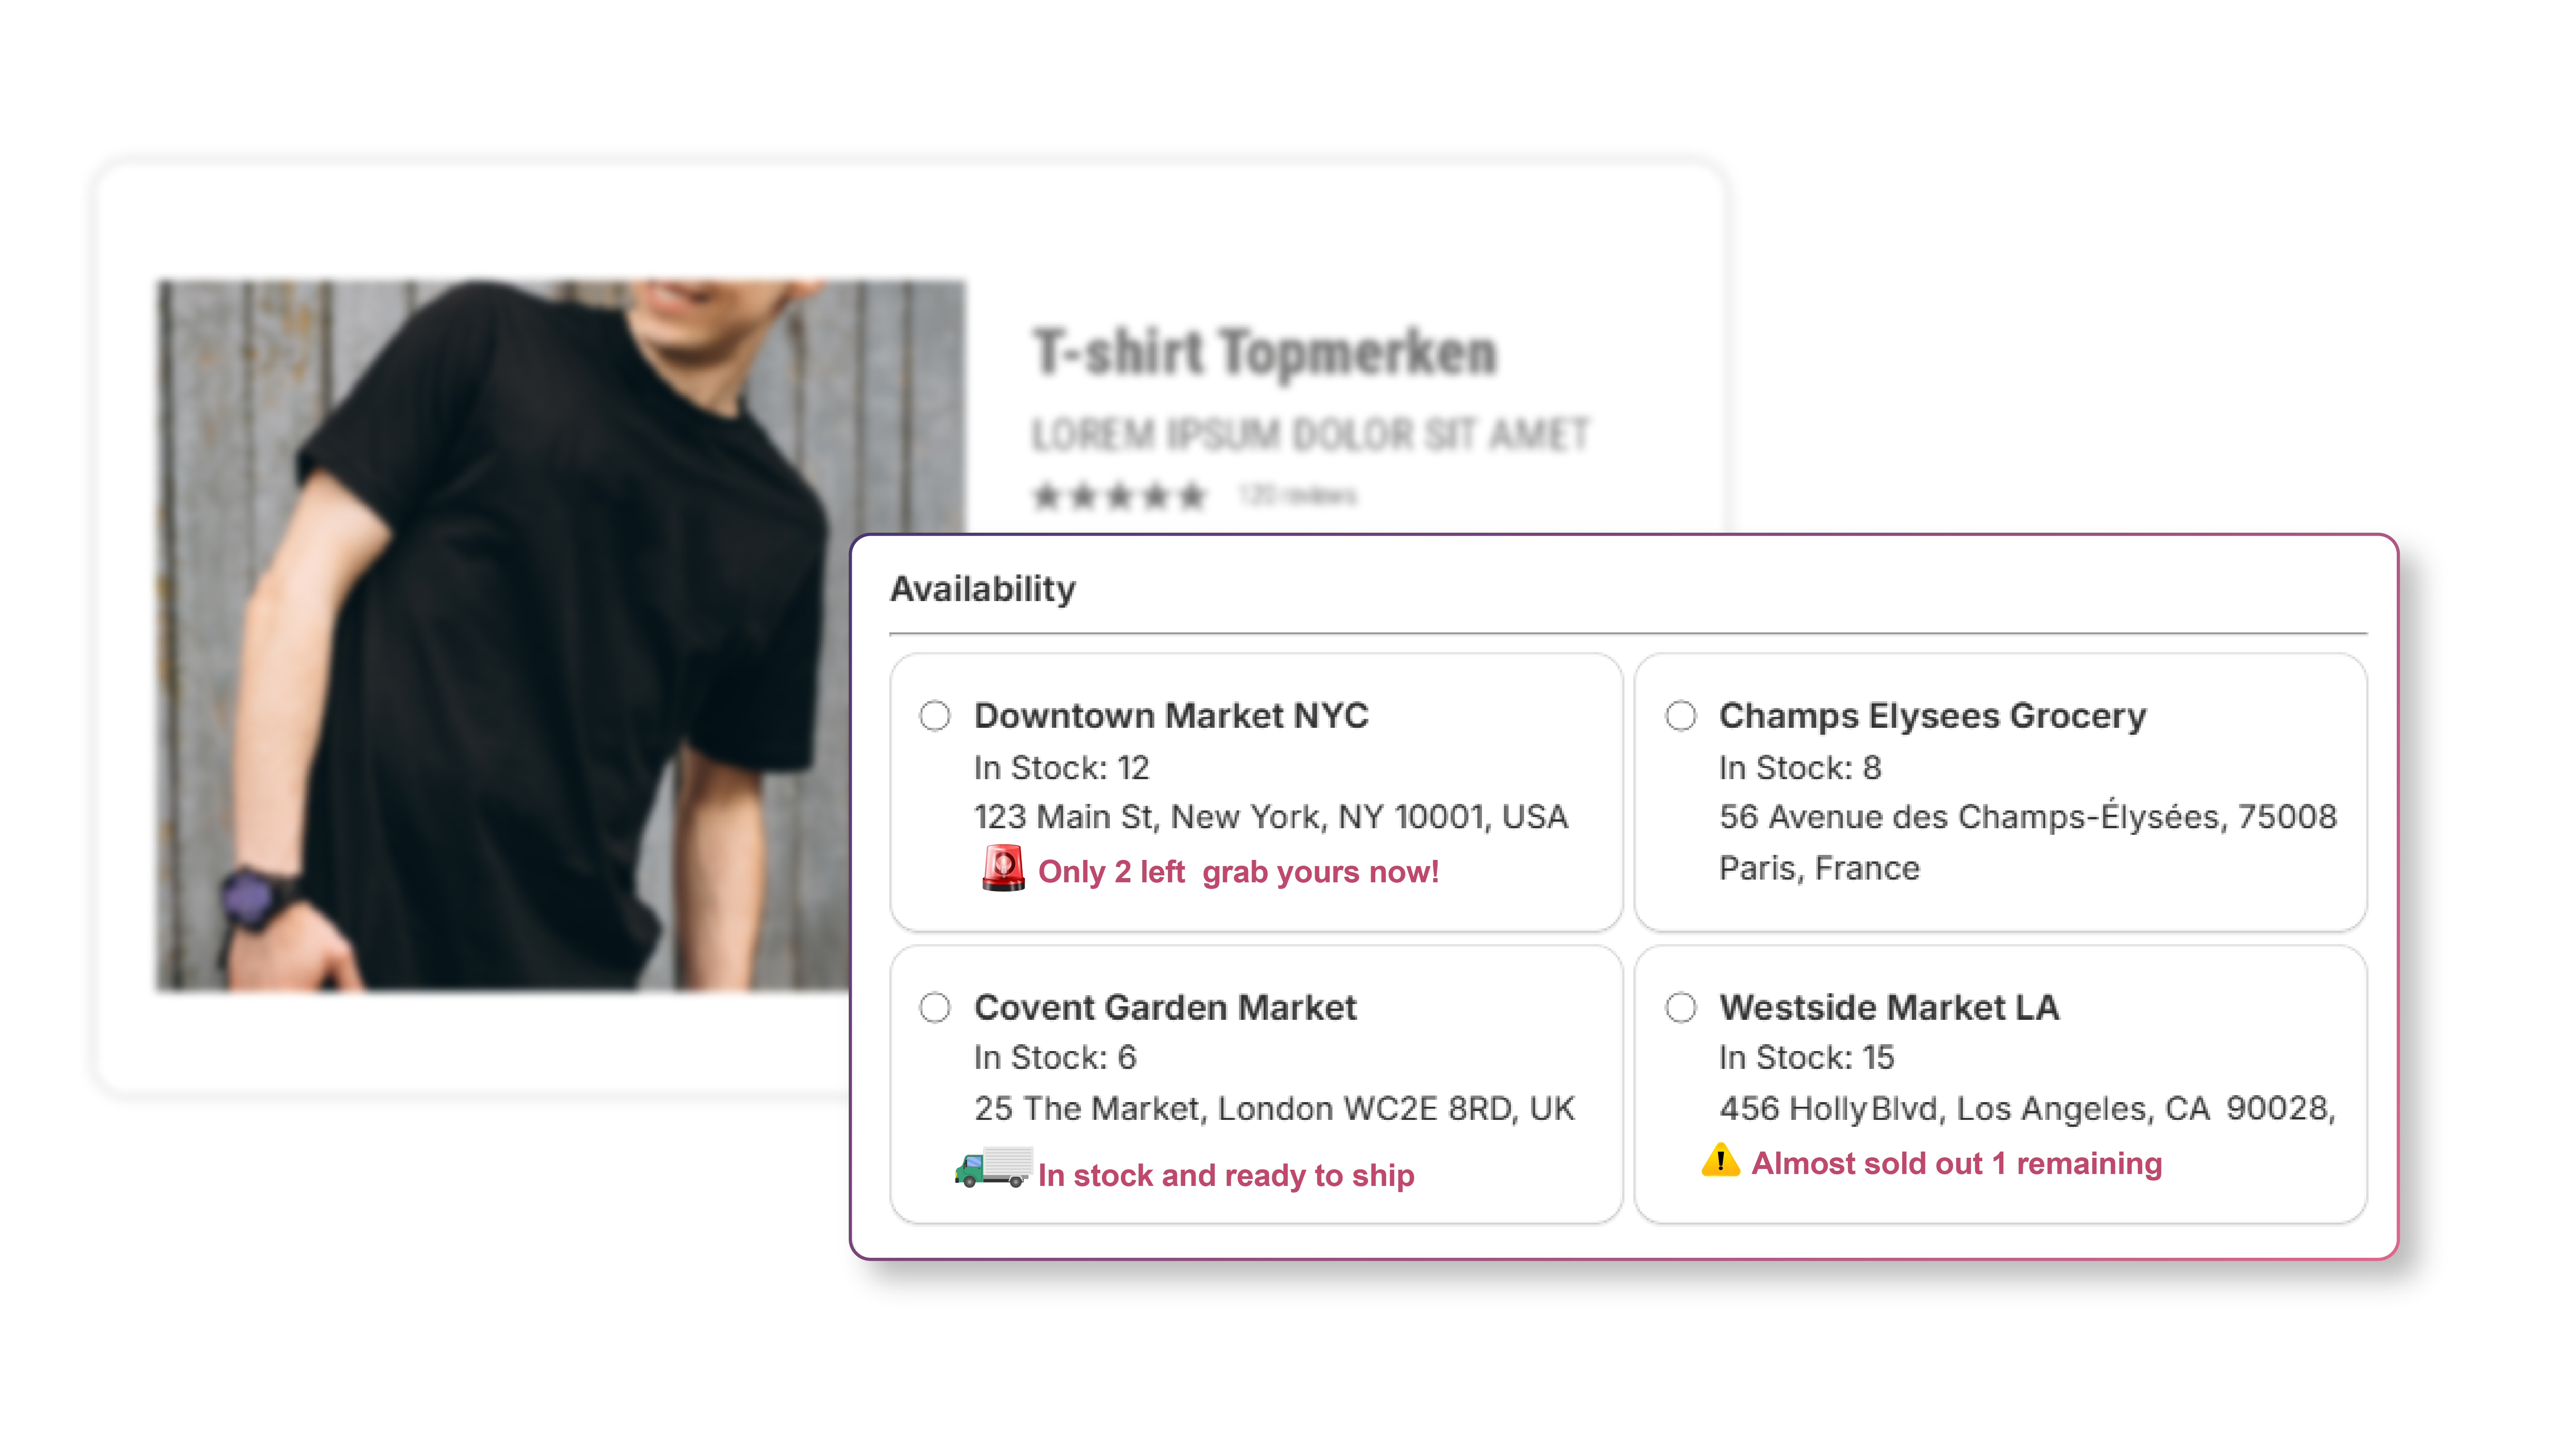Select the Covent Garden Market radio option
This screenshot has height=1449, width=2576.
[937, 1008]
